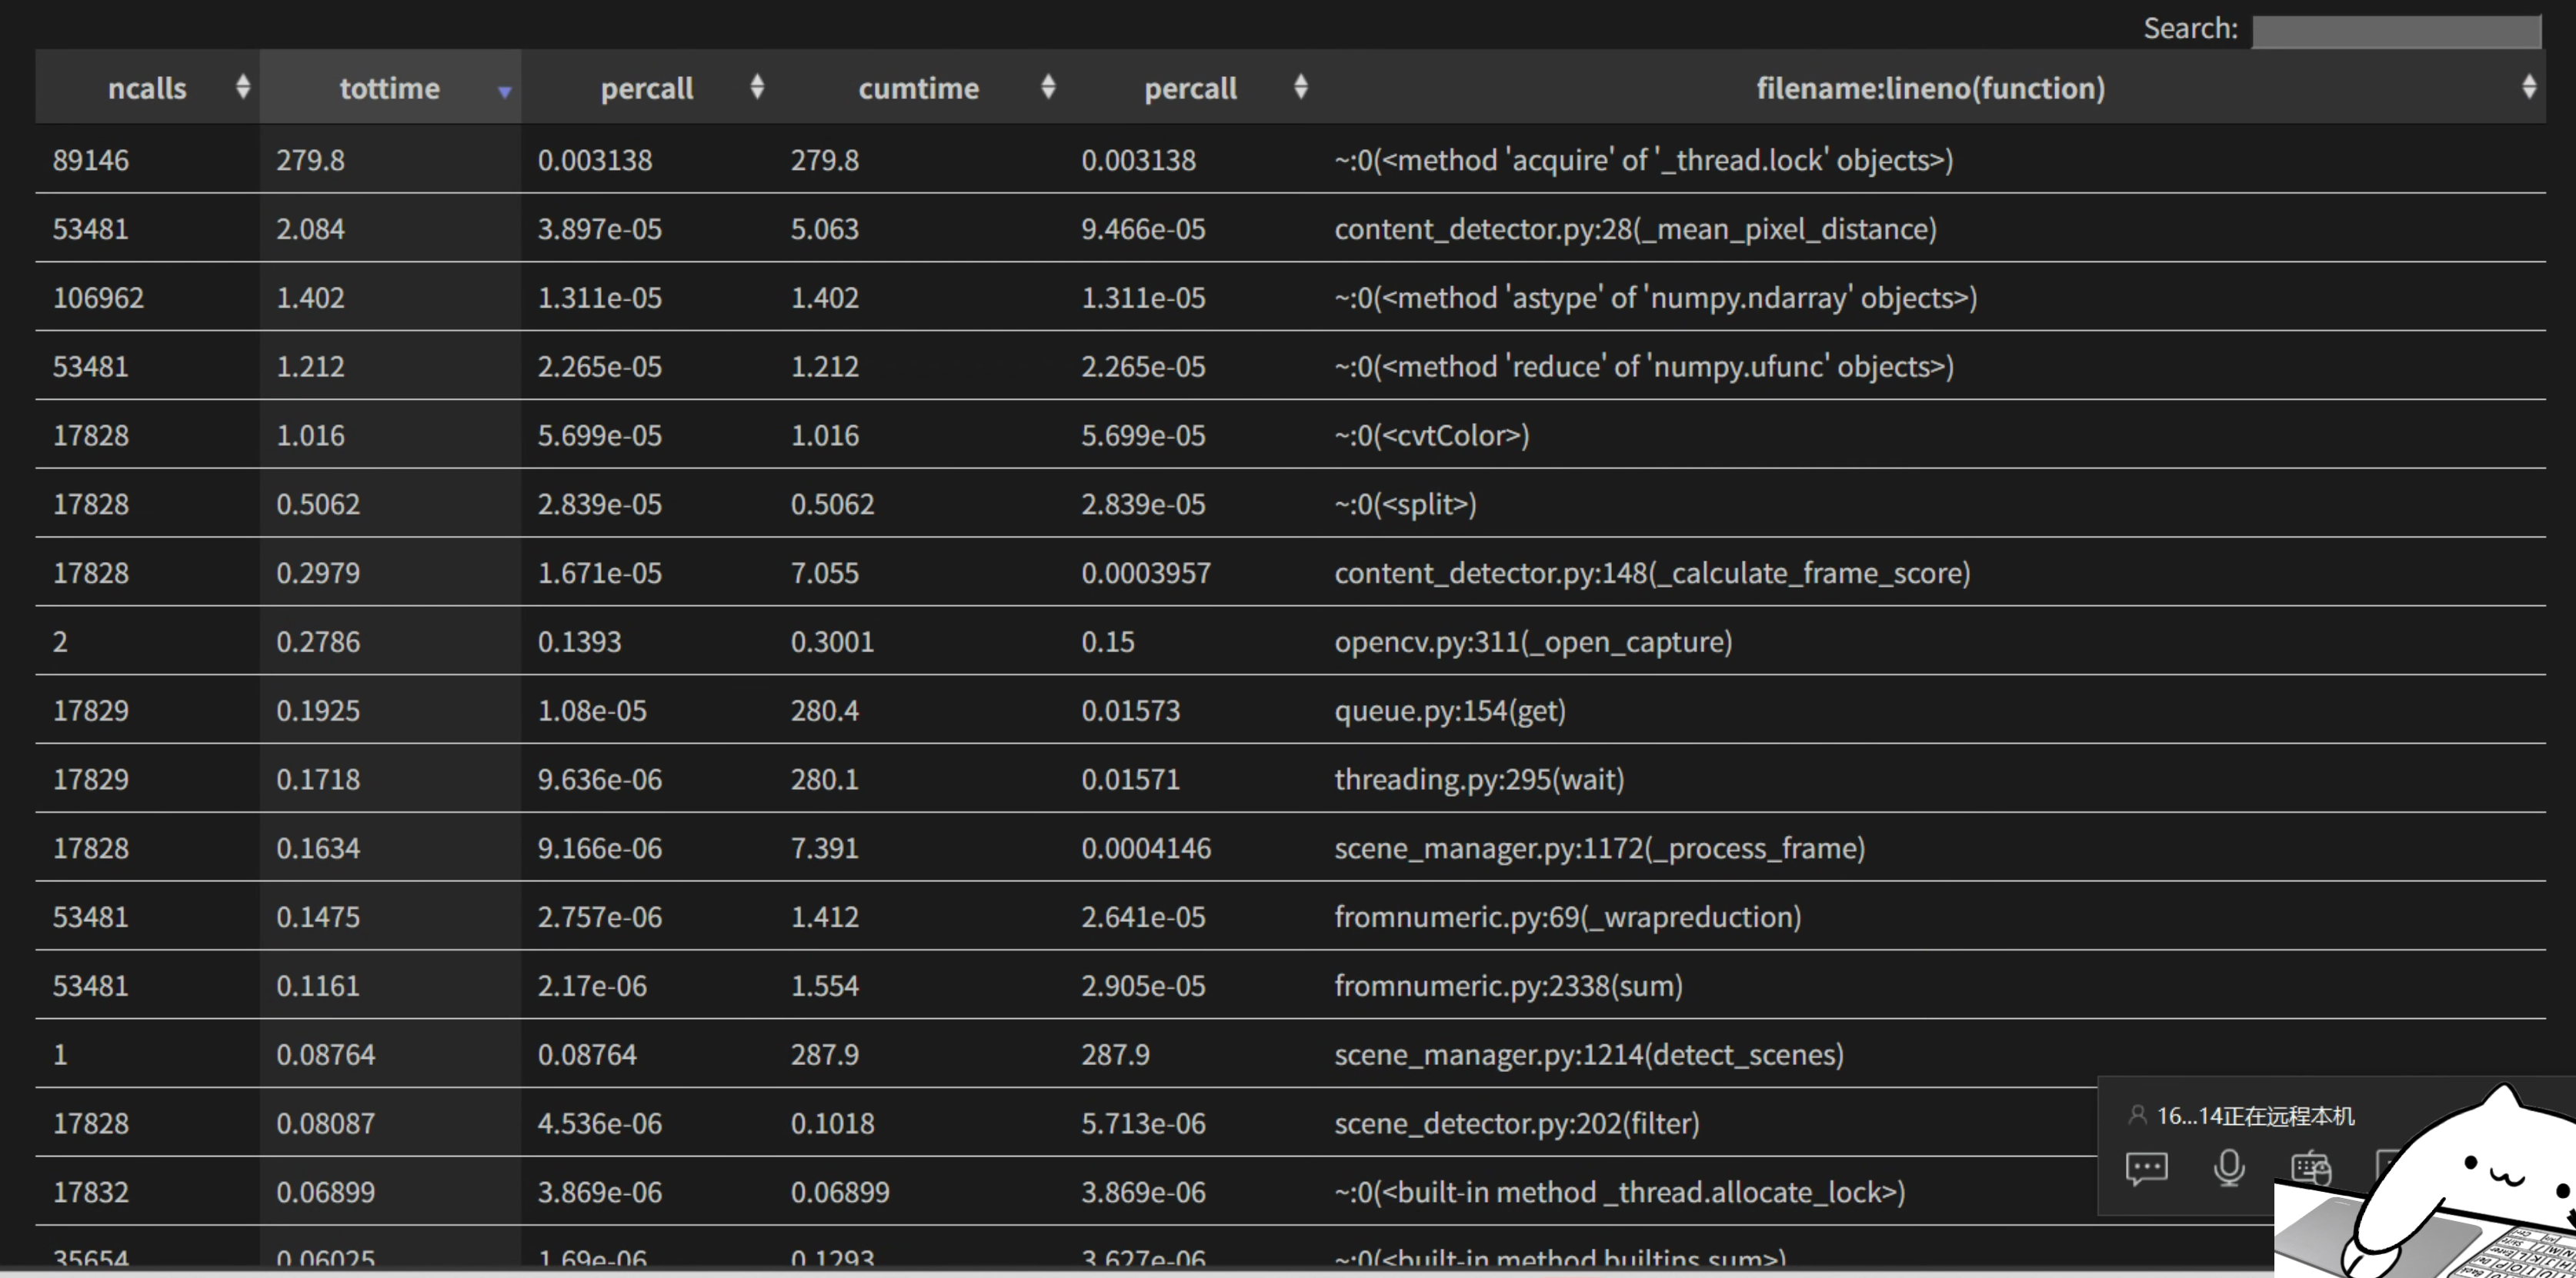This screenshot has height=1278, width=2576.
Task: Click ncalls value 17832
Action: pos(91,1193)
